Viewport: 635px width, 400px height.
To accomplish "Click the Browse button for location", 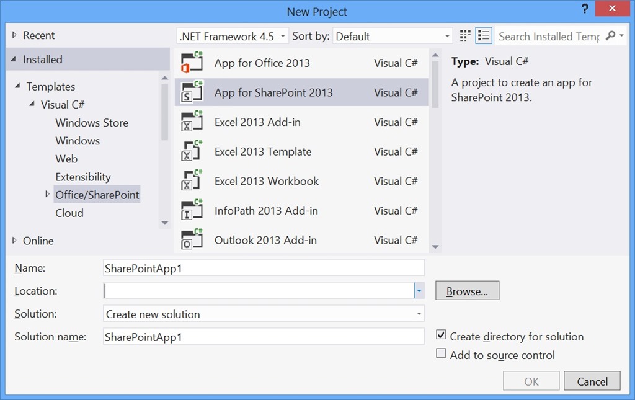I will tap(467, 290).
